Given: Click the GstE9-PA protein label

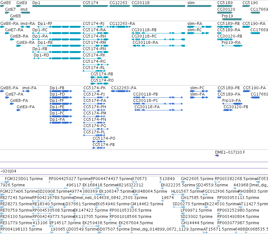Looking at the screenshot, I should [26, 107].
